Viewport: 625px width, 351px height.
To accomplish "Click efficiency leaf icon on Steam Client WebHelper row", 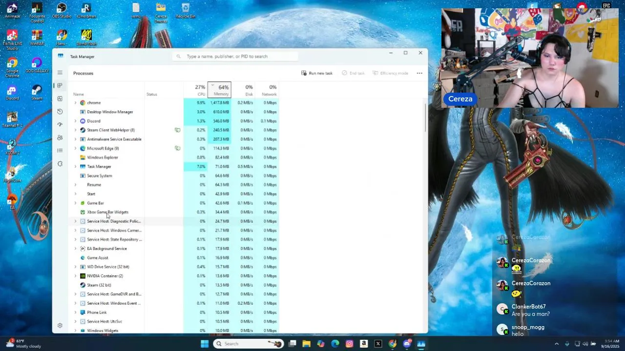I will (x=178, y=130).
